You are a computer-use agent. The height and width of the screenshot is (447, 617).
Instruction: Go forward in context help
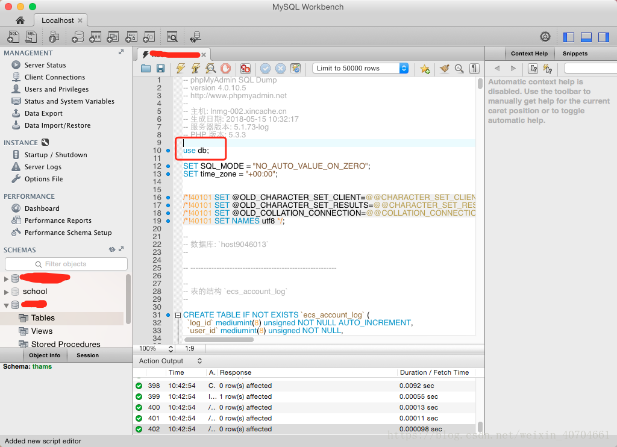point(513,69)
